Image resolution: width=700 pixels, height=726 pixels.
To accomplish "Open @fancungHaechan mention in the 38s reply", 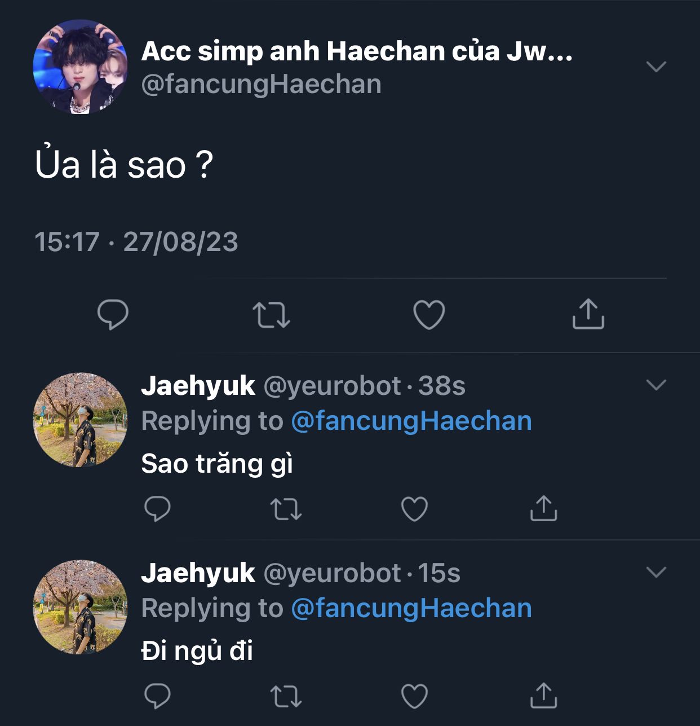I will coord(411,421).
